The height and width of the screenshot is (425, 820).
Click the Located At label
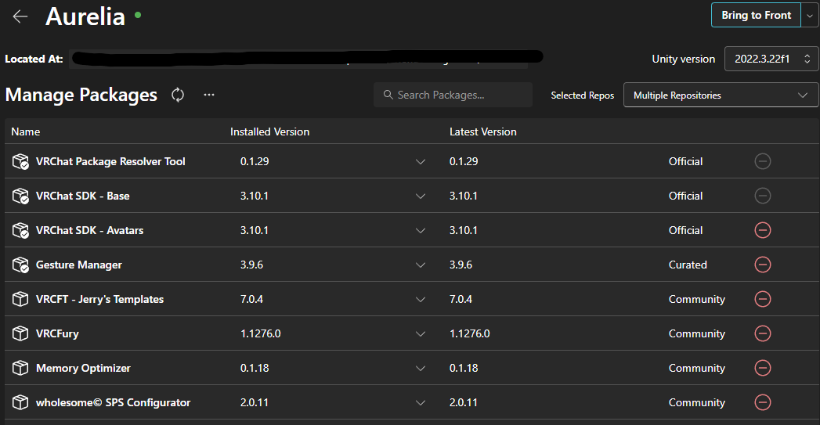pos(34,59)
